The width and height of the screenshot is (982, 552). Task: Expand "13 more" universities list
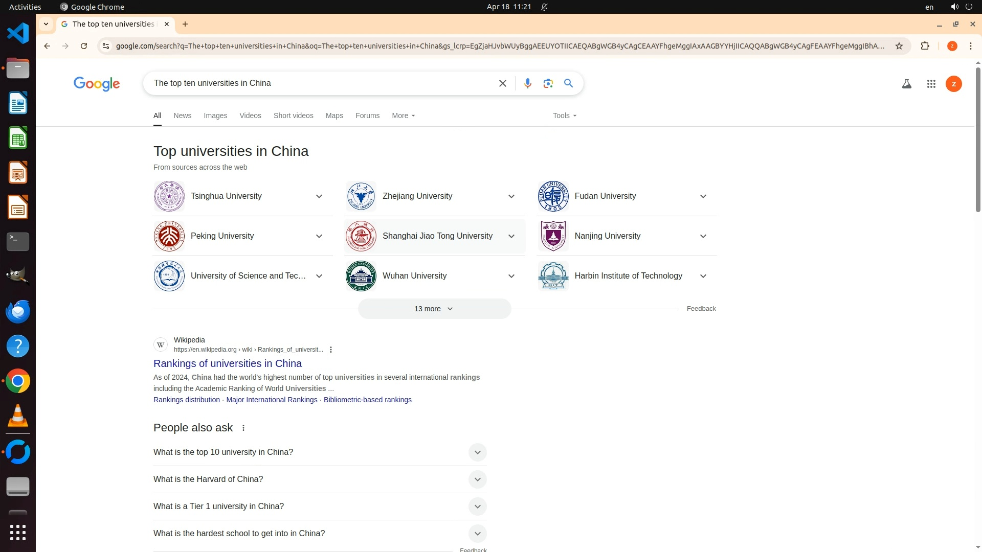434,309
